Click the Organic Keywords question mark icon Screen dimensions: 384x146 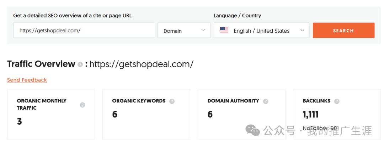(x=172, y=101)
